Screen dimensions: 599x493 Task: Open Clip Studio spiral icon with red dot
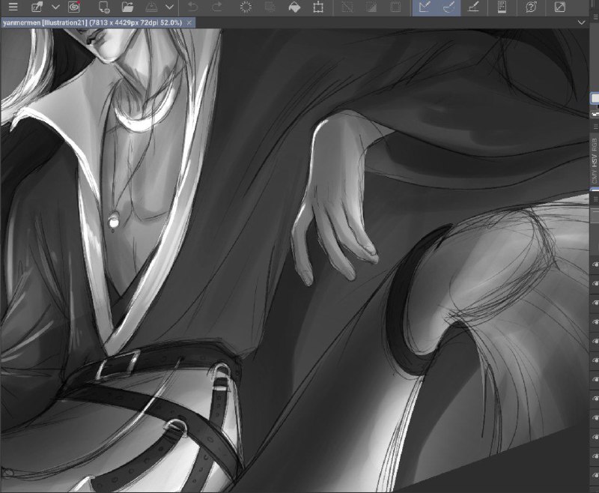(x=73, y=7)
